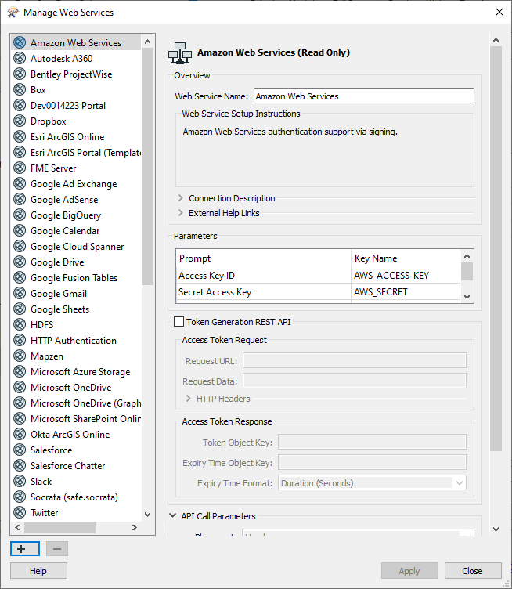Click the Parameters table scroll down arrow
The height and width of the screenshot is (589, 512).
(x=467, y=296)
